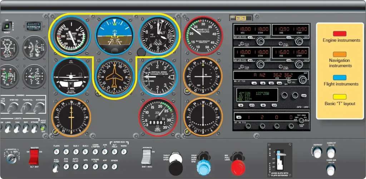The height and width of the screenshot is (179, 366).
Task: Pull the CABIN AIR knob
Action: coord(331,169)
